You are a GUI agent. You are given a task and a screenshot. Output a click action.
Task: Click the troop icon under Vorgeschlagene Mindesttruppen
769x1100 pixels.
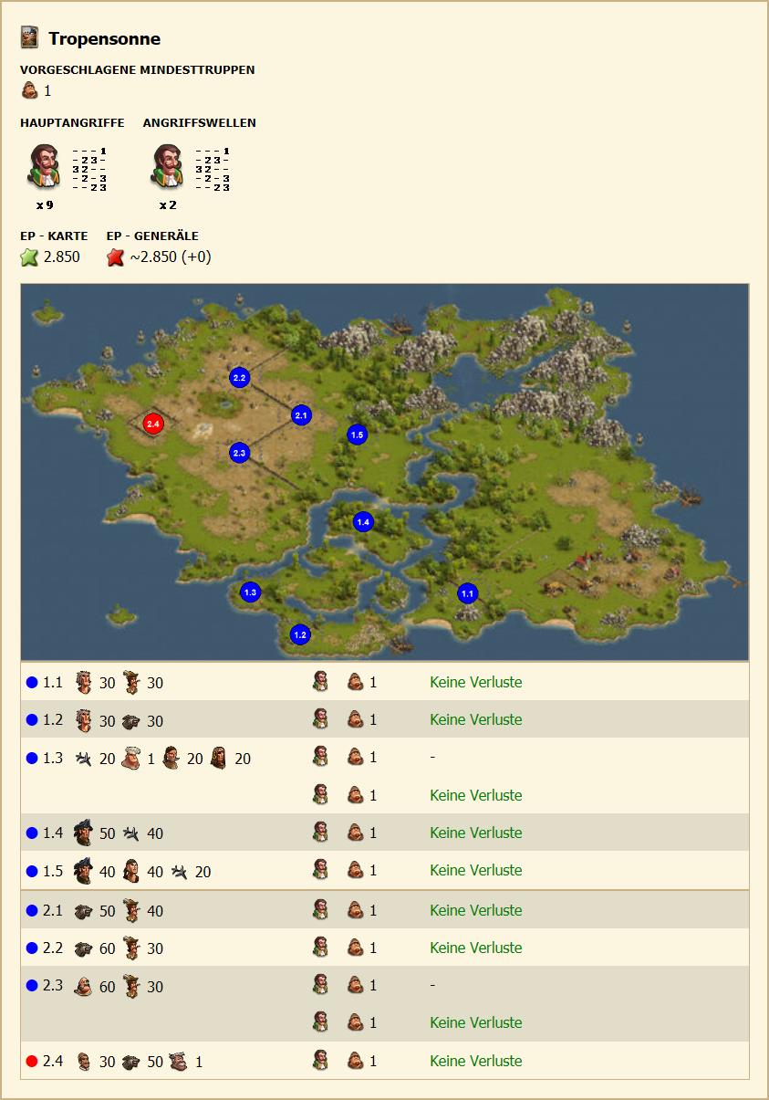pos(29,91)
